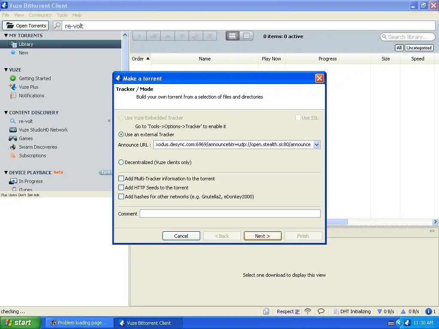Image resolution: width=439 pixels, height=329 pixels.
Task: Open the File menu
Action: point(6,15)
